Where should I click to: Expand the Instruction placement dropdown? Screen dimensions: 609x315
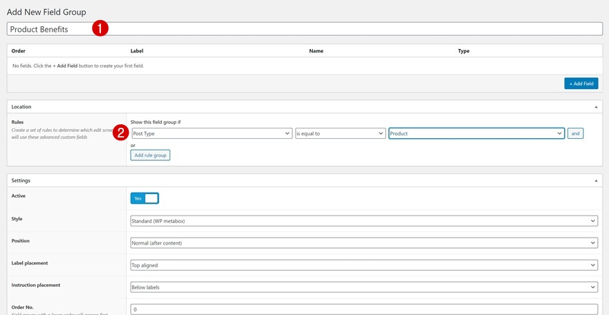click(364, 287)
